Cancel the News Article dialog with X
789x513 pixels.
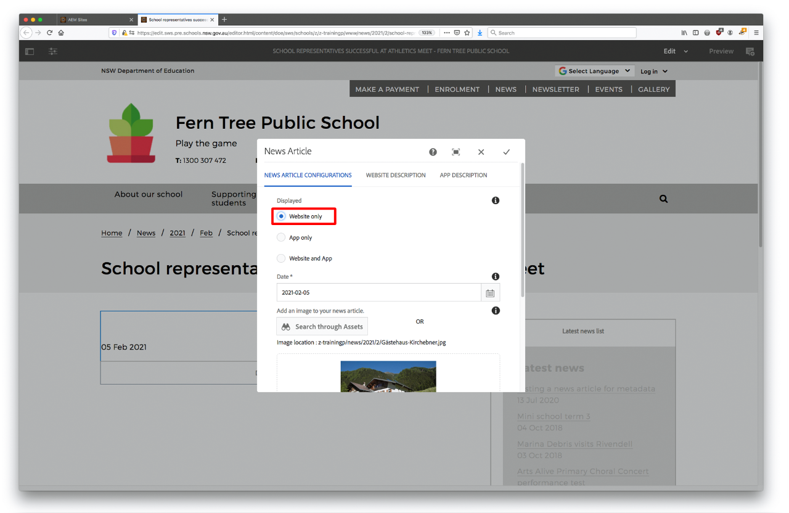pos(481,152)
